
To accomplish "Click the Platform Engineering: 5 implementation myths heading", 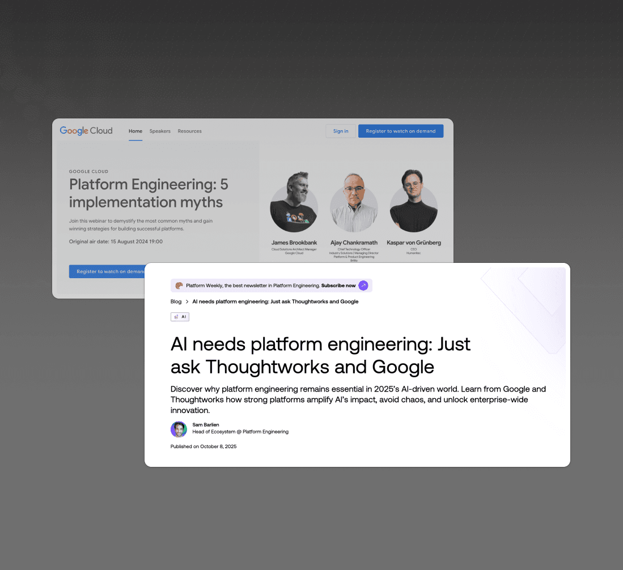I will (x=149, y=193).
